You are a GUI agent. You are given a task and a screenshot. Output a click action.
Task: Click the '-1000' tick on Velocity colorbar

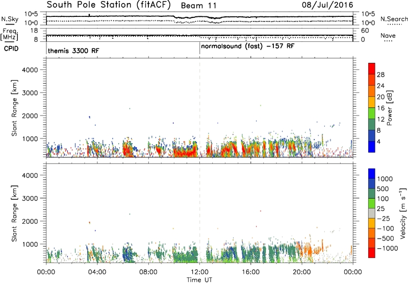387,248
